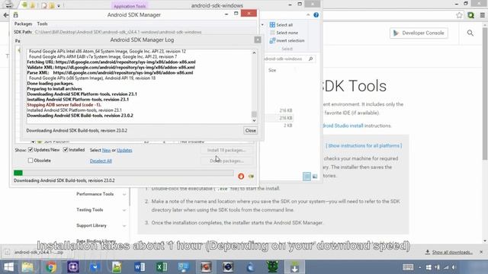Click the volume icon in system tray

[x=454, y=267]
